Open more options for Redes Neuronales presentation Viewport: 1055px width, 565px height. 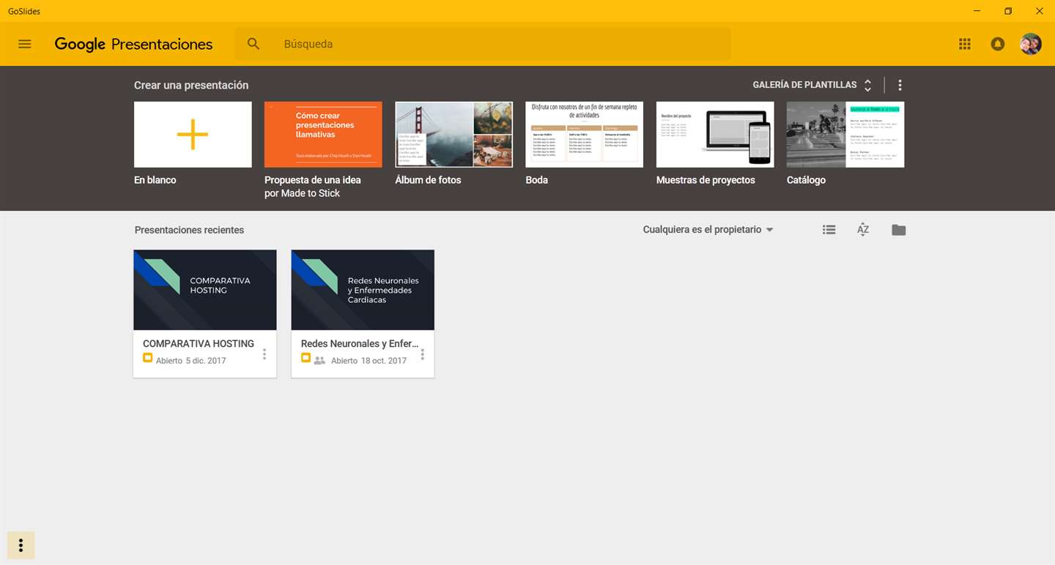423,354
